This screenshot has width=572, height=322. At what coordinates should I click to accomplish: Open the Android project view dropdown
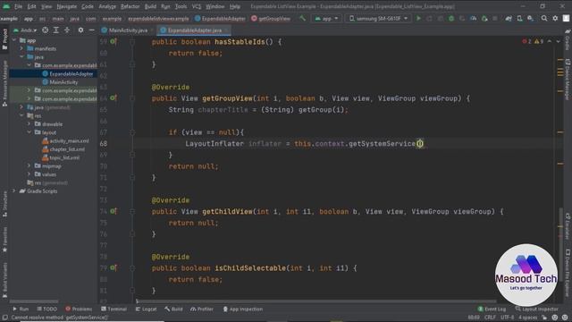pos(25,30)
